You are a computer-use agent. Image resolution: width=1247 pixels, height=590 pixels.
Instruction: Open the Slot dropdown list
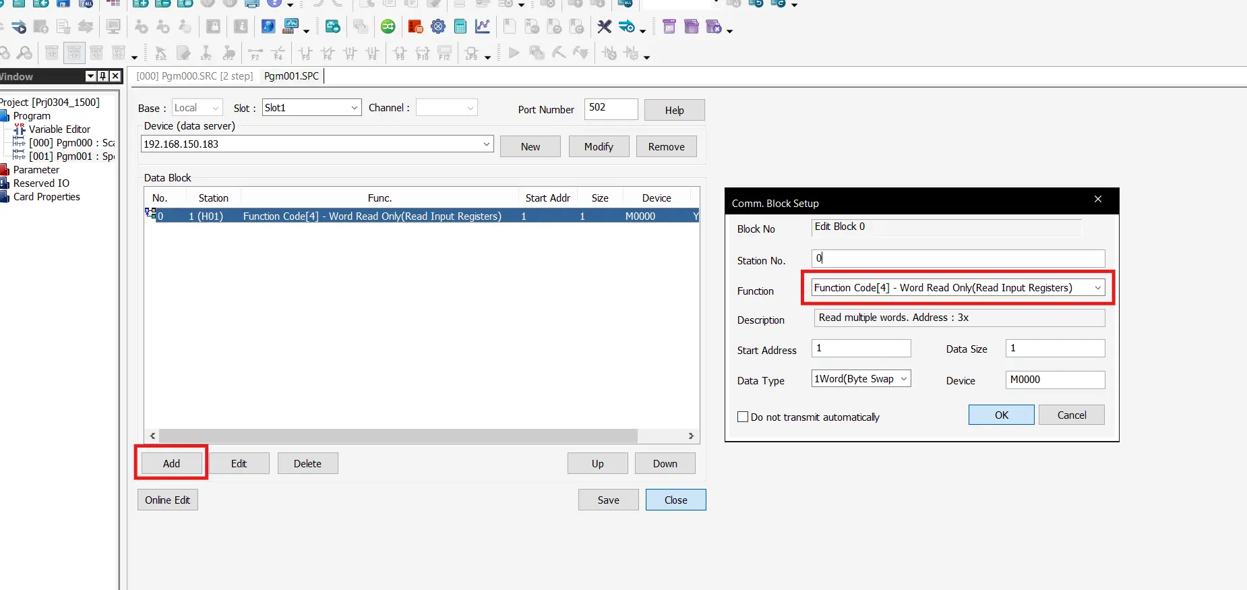[x=355, y=108]
